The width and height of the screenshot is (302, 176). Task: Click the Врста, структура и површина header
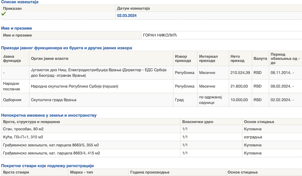(x=91, y=122)
